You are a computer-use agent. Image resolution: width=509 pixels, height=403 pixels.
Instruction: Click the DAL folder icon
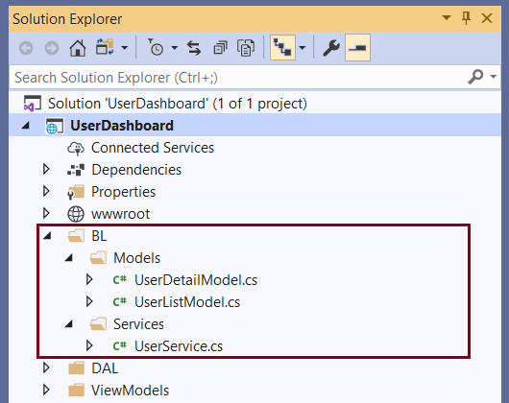pyautogui.click(x=76, y=368)
